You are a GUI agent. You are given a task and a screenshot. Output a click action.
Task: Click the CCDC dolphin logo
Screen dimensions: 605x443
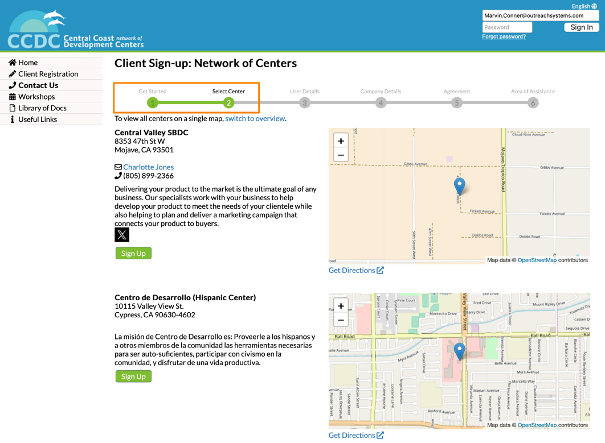75,30
